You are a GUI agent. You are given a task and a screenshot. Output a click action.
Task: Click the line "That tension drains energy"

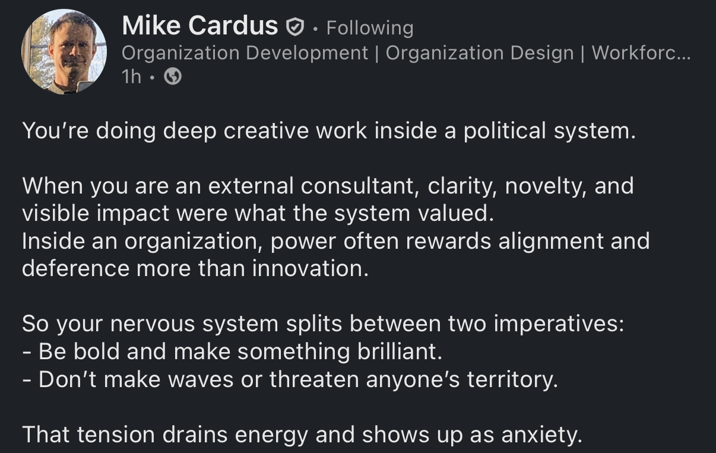point(302,435)
